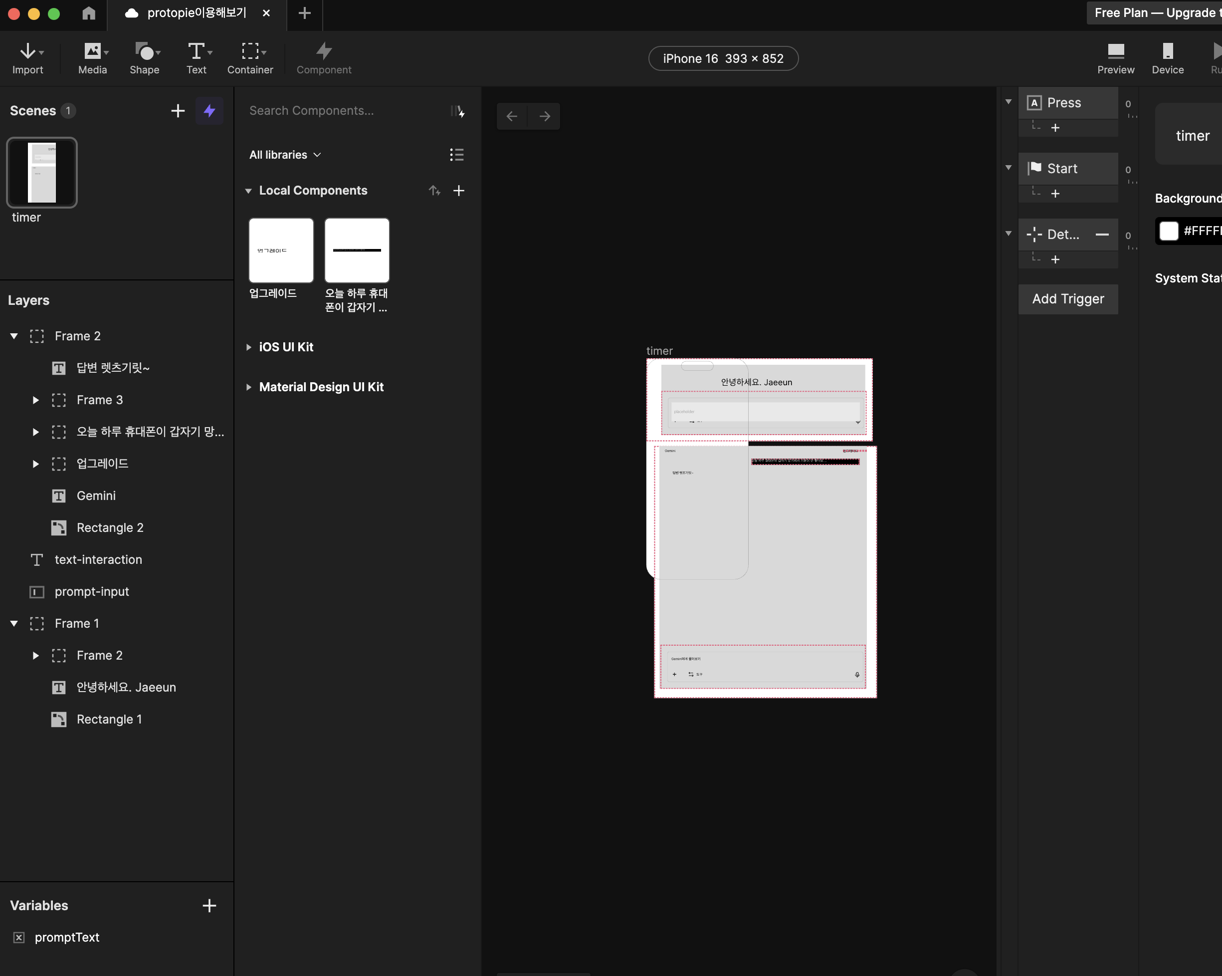
Task: Click the Add Trigger button
Action: (1068, 299)
